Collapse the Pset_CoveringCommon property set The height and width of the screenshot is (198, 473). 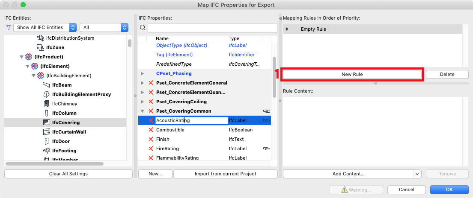[x=143, y=111]
